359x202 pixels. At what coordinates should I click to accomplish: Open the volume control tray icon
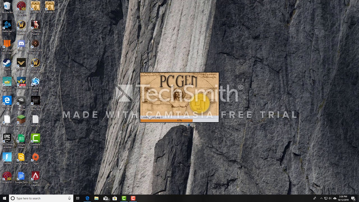(x=330, y=198)
